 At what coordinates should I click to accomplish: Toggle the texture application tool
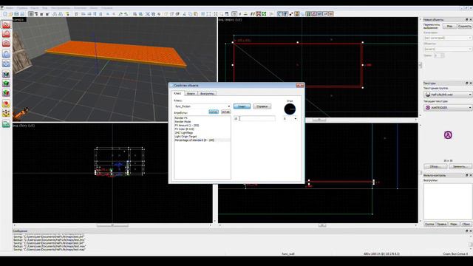coord(6,74)
